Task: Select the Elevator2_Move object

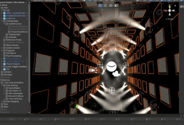Action: (16, 96)
